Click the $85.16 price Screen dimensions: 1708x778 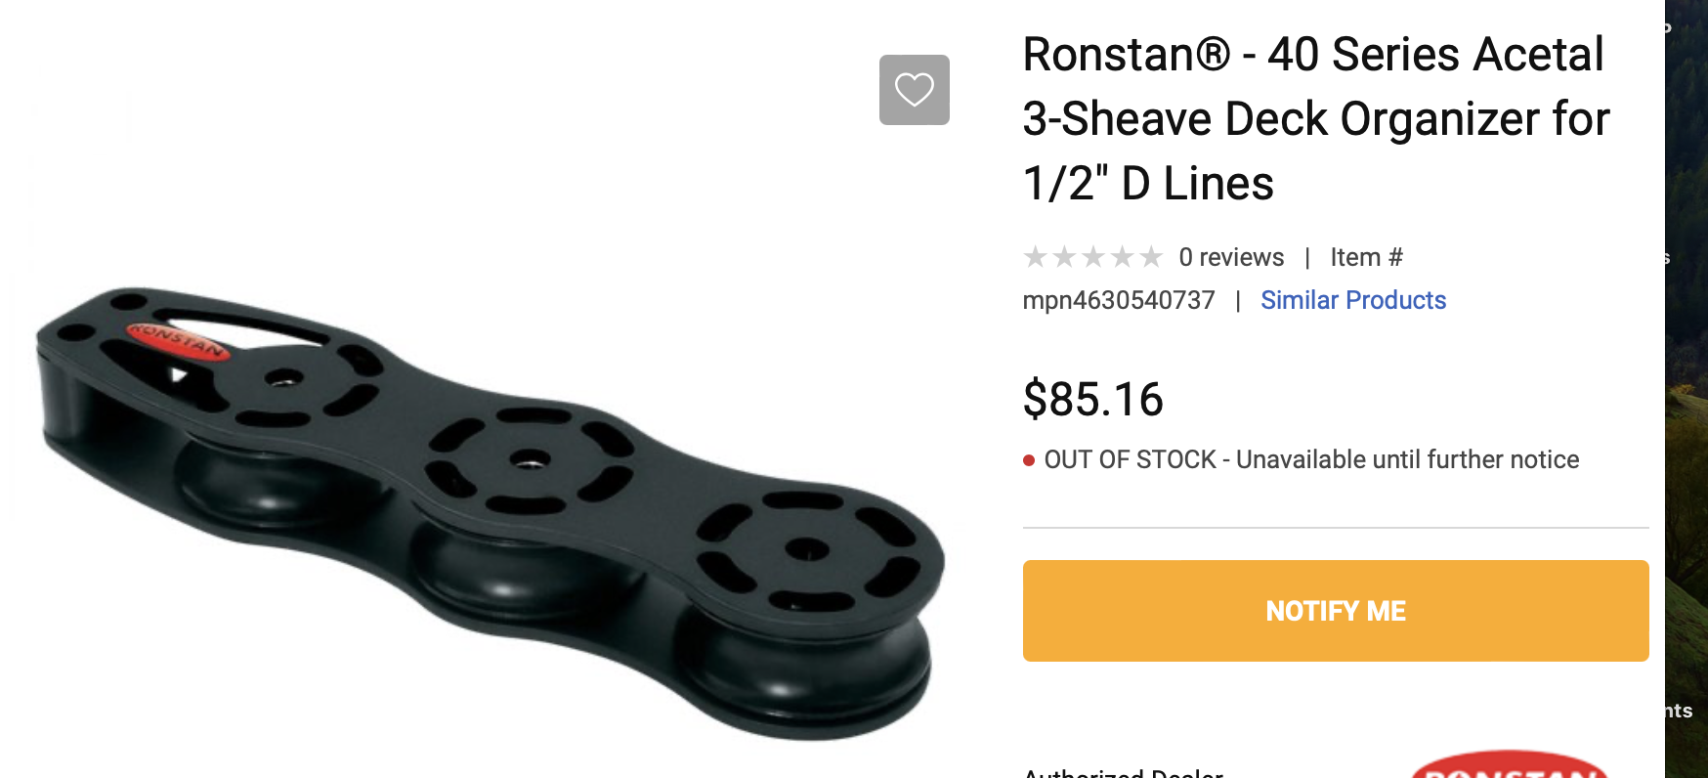(1093, 399)
